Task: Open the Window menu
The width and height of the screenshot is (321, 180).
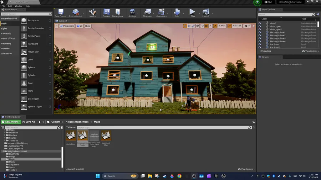Action: click(x=18, y=6)
